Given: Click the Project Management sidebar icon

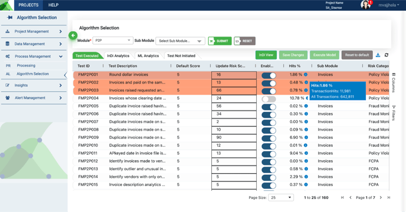Looking at the screenshot, I should (x=8, y=31).
